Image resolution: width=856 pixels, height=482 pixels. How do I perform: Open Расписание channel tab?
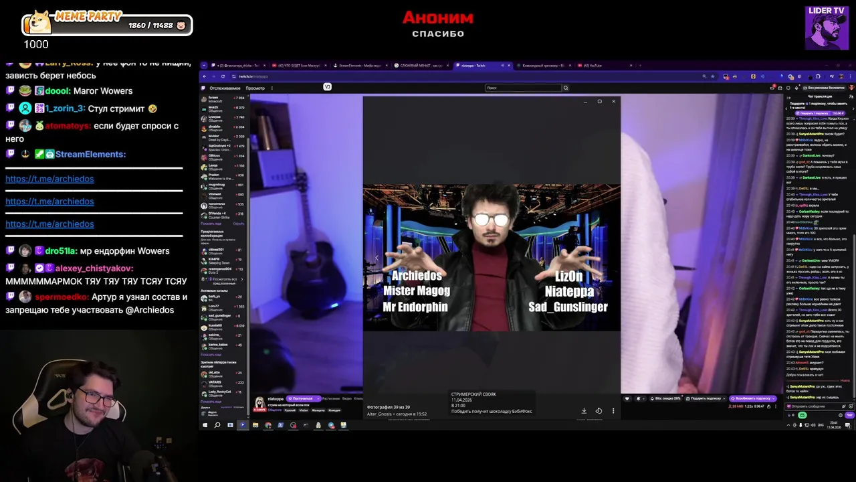[x=330, y=398]
